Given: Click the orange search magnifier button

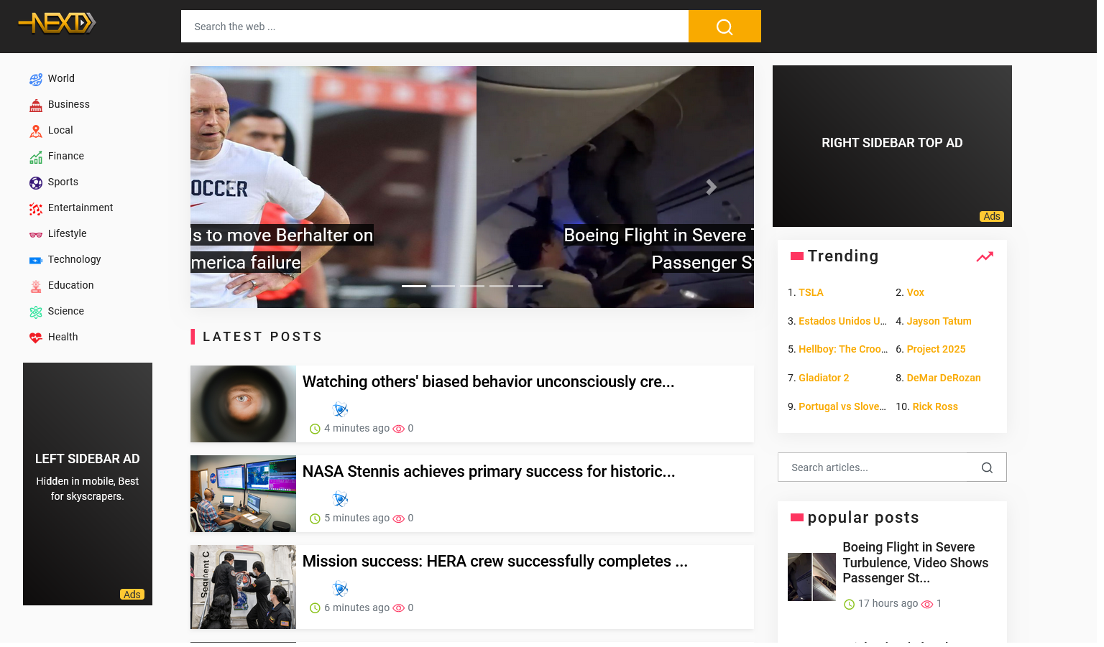Looking at the screenshot, I should click(724, 27).
